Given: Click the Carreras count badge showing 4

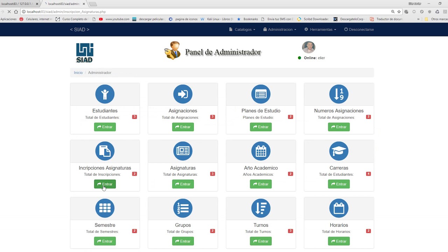Looking at the screenshot, I should (x=368, y=174).
